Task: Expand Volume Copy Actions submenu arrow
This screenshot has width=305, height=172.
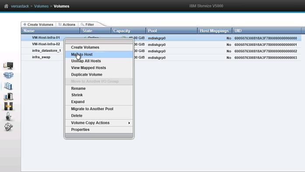Action: [x=129, y=123]
